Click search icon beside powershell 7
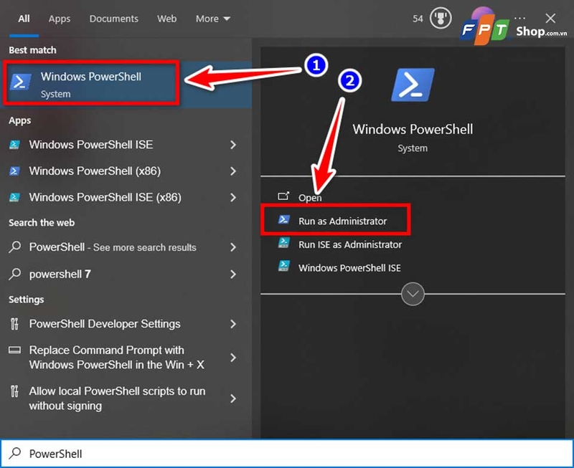Image resolution: width=574 pixels, height=468 pixels. [14, 274]
